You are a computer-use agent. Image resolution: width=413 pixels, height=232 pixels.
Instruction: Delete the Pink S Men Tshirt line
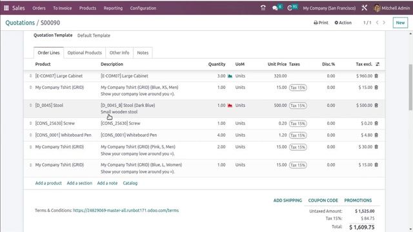(376, 147)
